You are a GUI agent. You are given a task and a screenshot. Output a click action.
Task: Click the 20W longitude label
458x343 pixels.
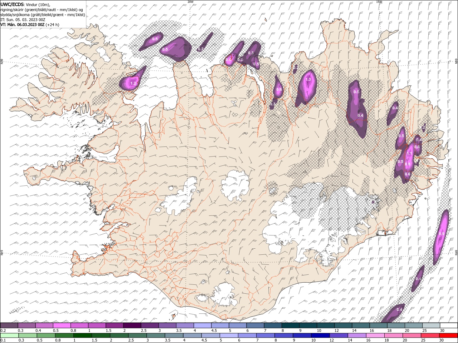[190, 2]
